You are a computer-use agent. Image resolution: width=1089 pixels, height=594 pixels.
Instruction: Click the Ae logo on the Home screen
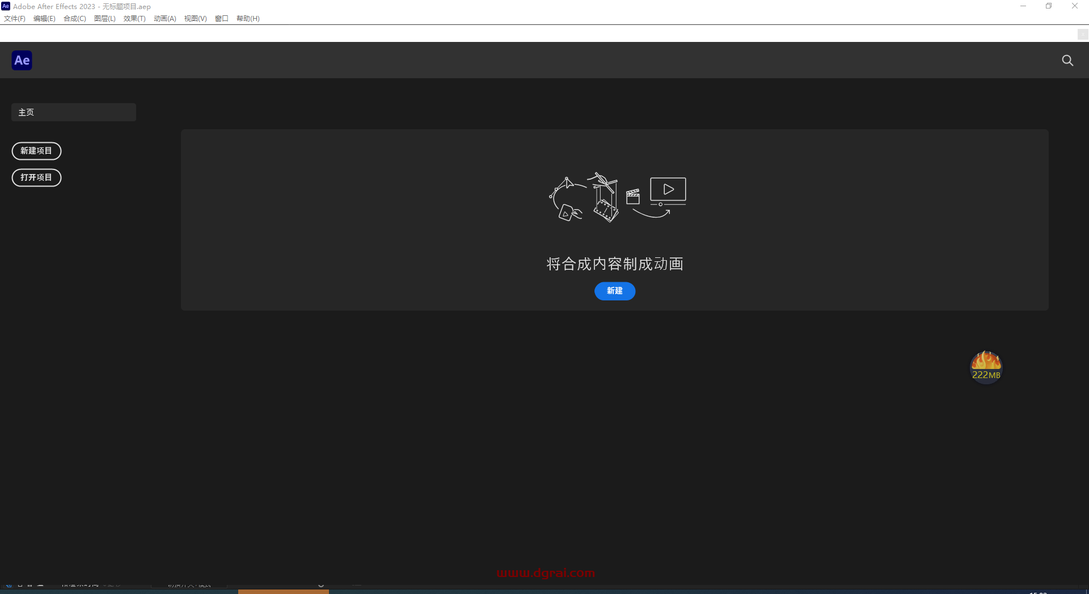click(22, 60)
